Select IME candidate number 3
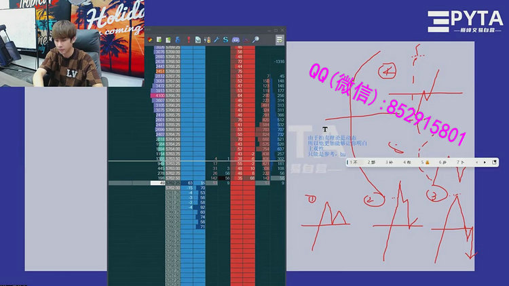 click(390, 162)
